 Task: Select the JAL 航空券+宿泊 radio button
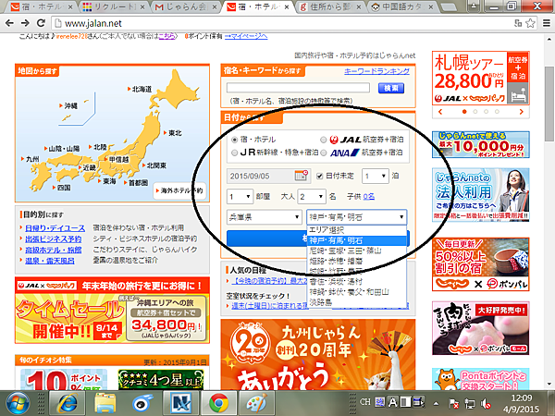tap(323, 140)
